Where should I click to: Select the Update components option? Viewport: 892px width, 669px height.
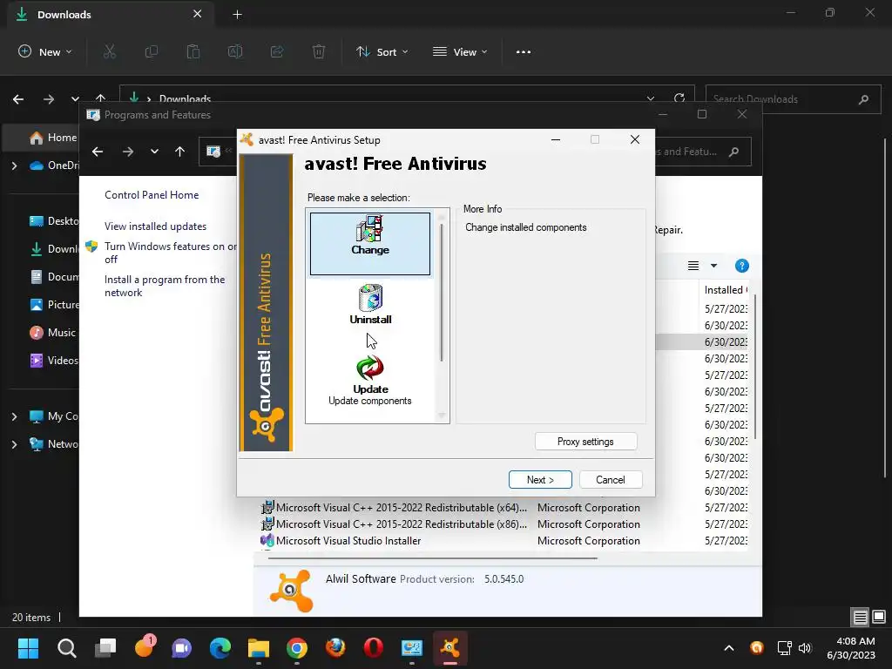369,380
